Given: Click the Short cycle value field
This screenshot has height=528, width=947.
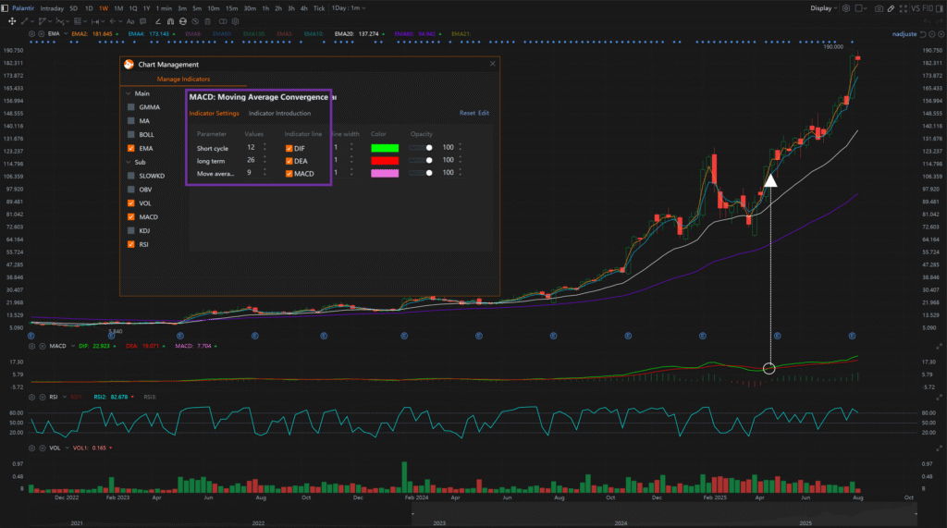Looking at the screenshot, I should tap(251, 148).
